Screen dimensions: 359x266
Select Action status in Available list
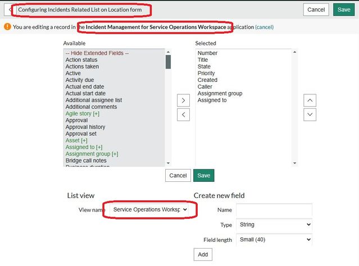(81, 59)
